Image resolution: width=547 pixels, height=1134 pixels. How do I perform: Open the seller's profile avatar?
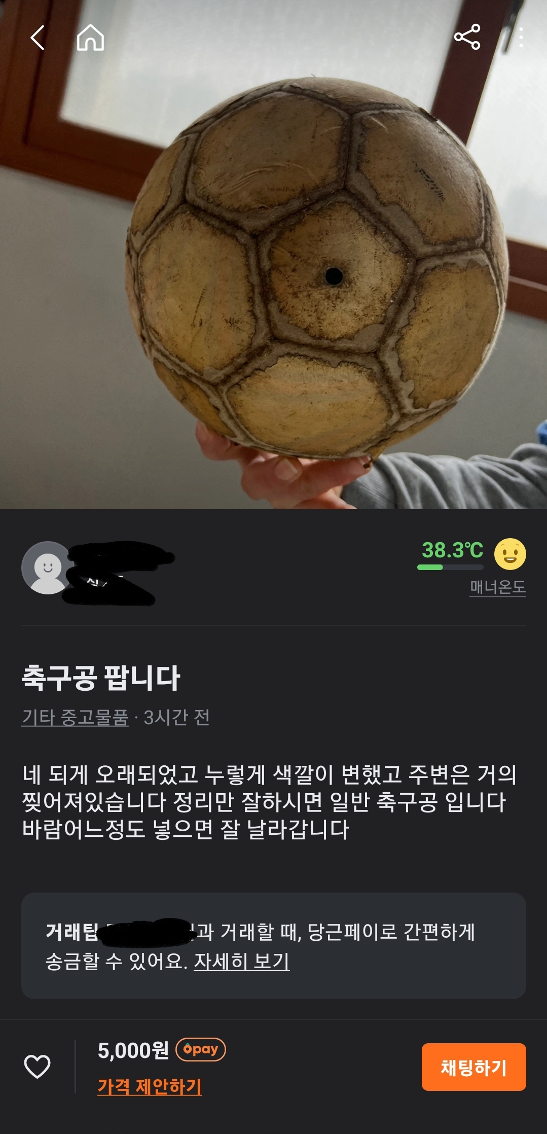(48, 568)
